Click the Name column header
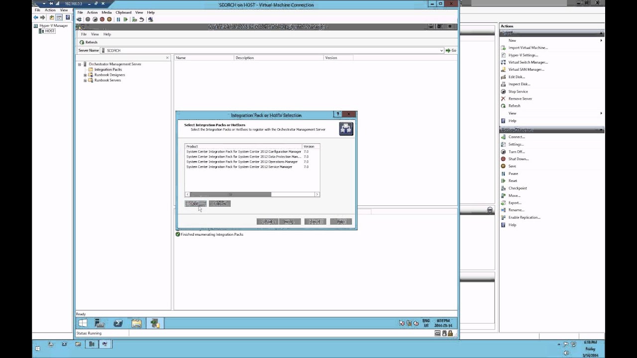637x358 pixels. pos(204,58)
